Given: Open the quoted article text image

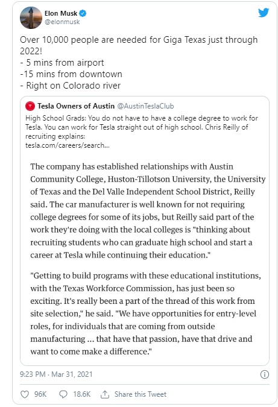Looking at the screenshot, I should 145,259.
